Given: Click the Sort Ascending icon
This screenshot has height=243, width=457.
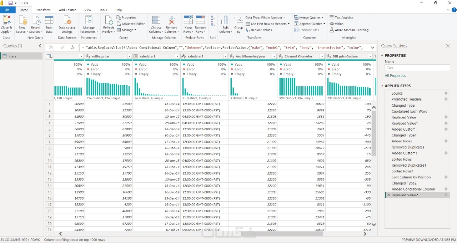Looking at the screenshot, I should (x=213, y=17).
